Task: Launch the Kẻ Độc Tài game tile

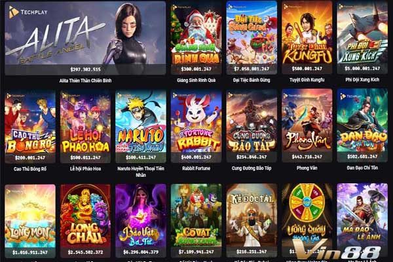Action: (x=252, y=220)
